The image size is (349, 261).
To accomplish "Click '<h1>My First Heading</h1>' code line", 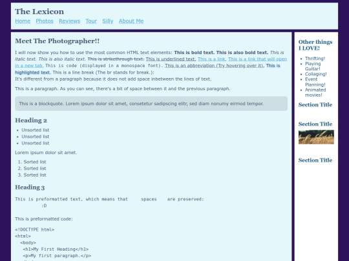I will click(56, 249).
